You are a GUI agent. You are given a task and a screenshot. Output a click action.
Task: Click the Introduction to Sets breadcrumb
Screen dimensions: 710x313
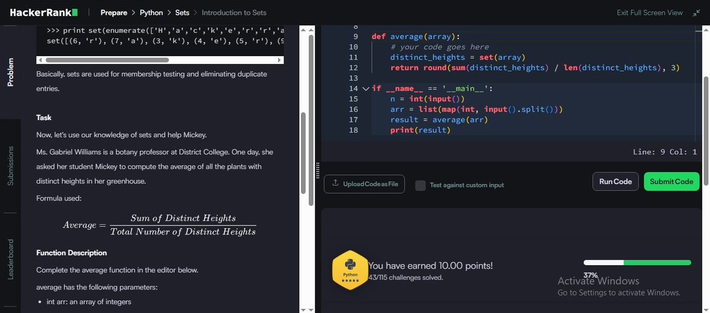234,12
